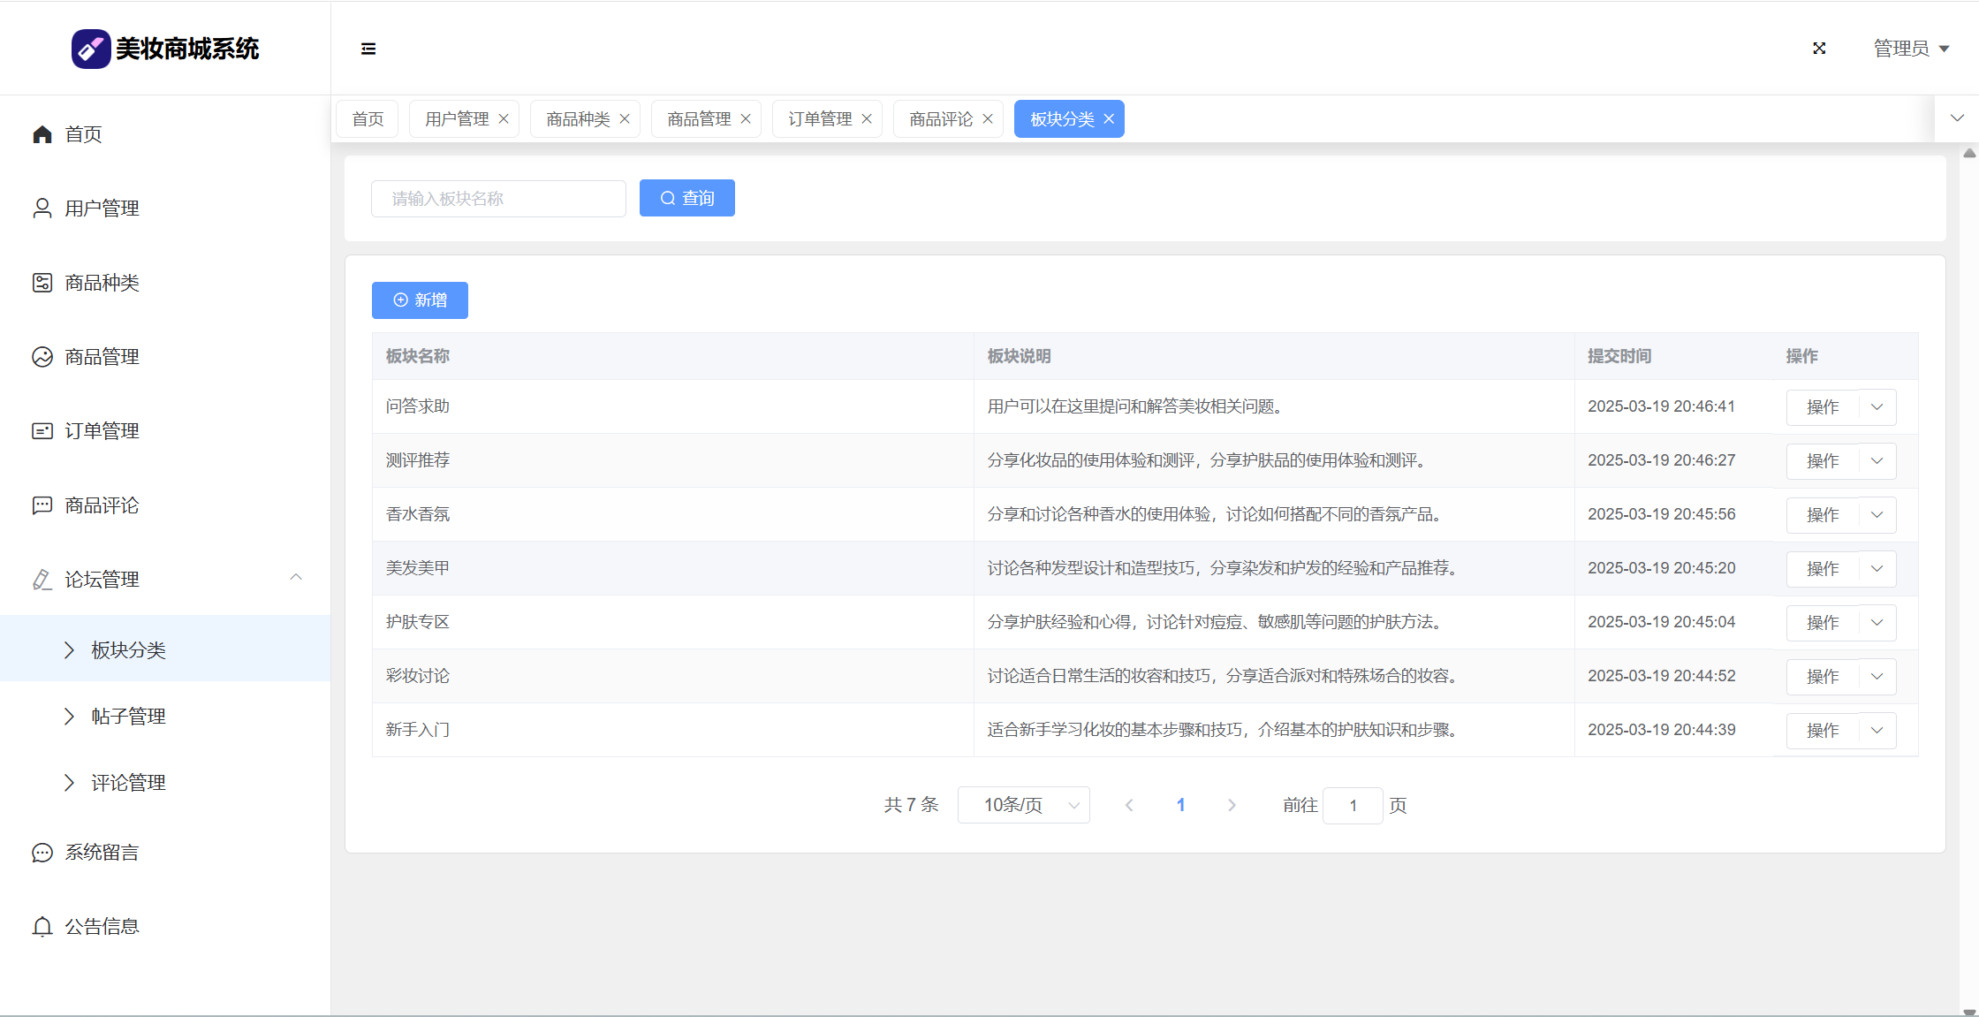The image size is (1979, 1017).
Task: Click the 新增 add button
Action: coord(420,300)
